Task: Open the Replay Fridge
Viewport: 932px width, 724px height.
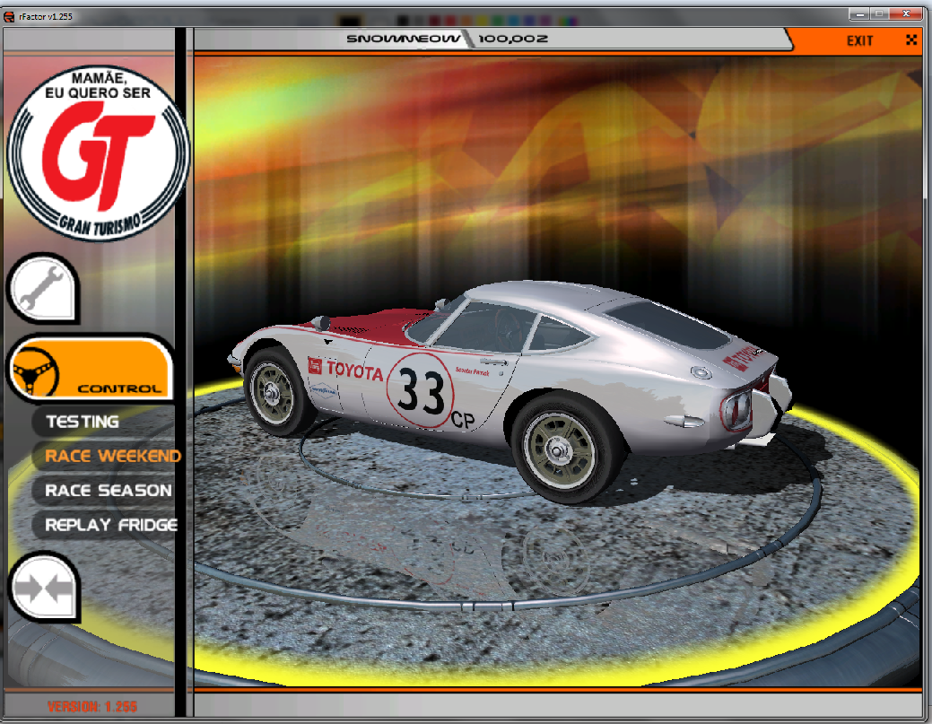Action: pyautogui.click(x=111, y=525)
